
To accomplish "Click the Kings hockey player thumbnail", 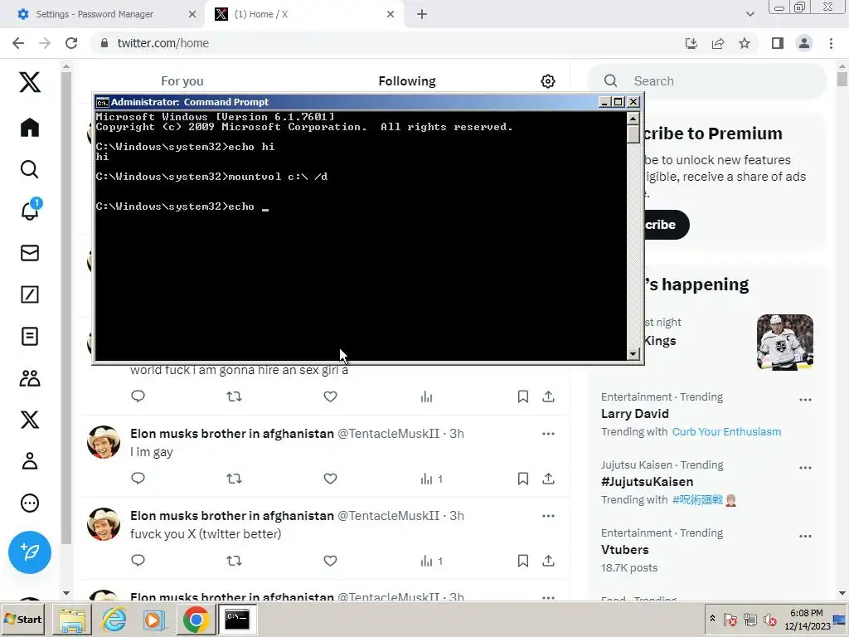I will click(784, 343).
